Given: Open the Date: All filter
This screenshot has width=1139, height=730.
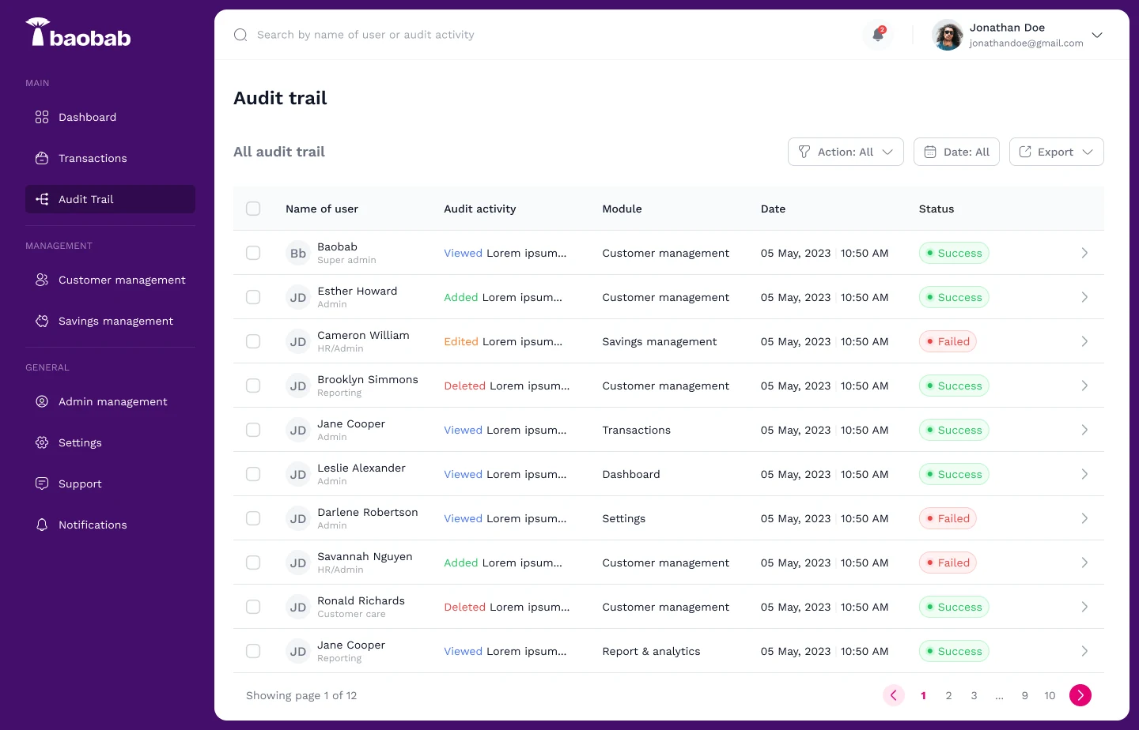Looking at the screenshot, I should coord(956,152).
